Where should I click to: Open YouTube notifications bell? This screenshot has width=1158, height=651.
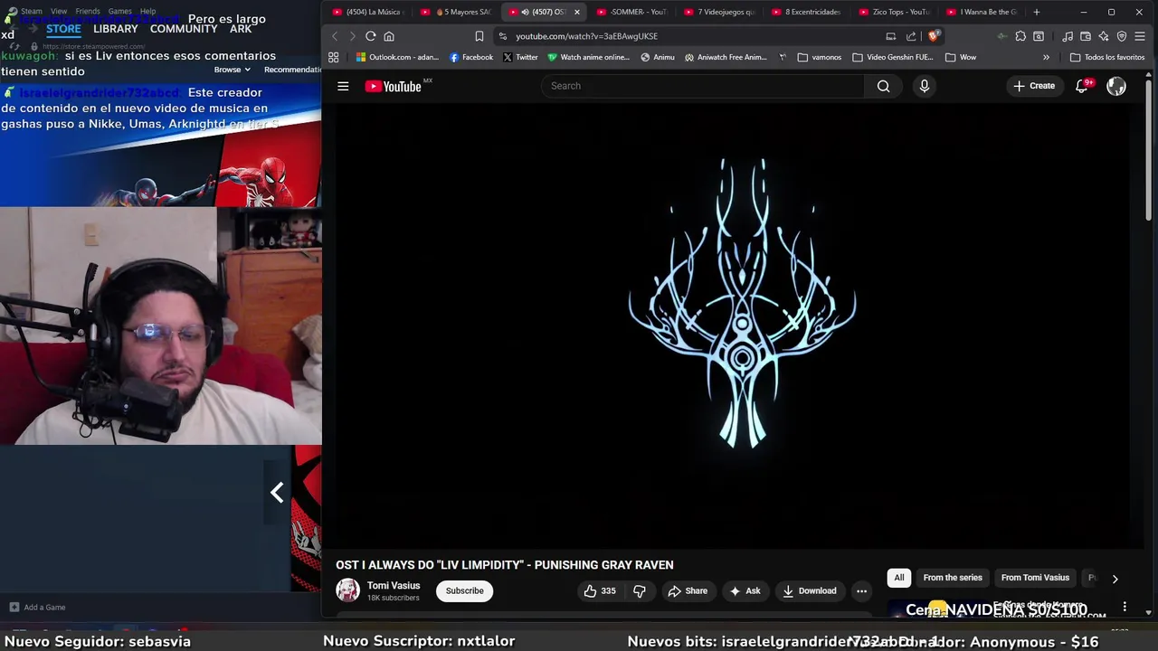1082,86
